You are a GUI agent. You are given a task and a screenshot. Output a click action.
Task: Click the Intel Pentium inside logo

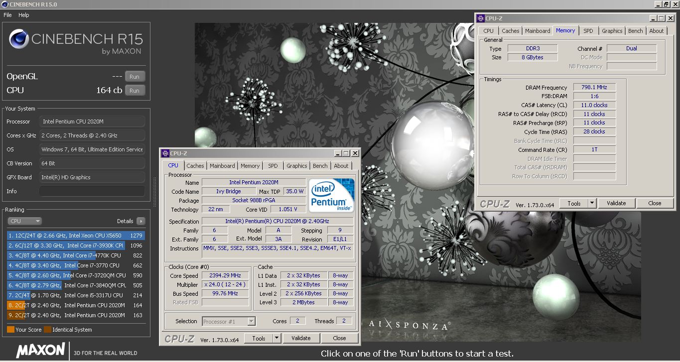[x=332, y=195]
